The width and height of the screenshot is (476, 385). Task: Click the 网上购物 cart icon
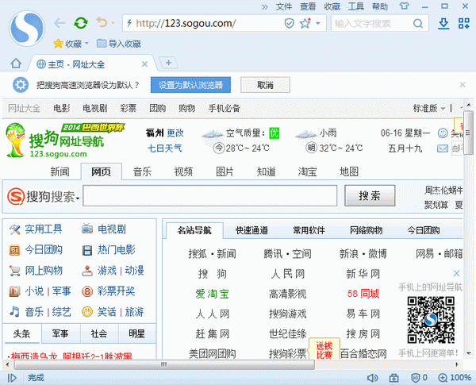pyautogui.click(x=14, y=271)
